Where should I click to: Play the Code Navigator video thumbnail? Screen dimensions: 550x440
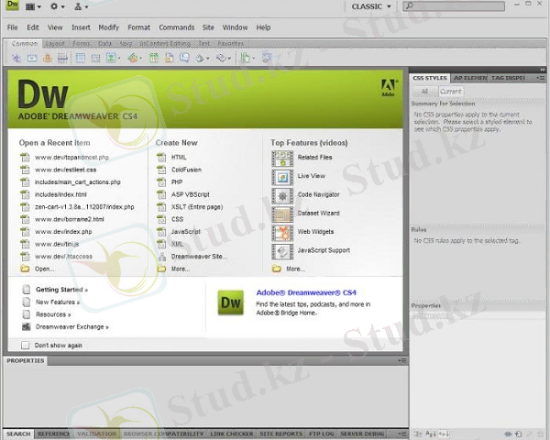point(282,196)
